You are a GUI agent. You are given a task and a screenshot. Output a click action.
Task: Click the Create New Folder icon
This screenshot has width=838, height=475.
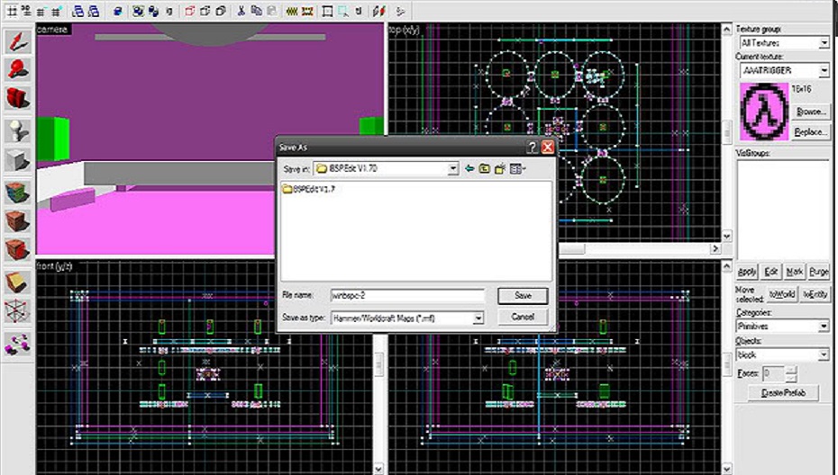(499, 168)
